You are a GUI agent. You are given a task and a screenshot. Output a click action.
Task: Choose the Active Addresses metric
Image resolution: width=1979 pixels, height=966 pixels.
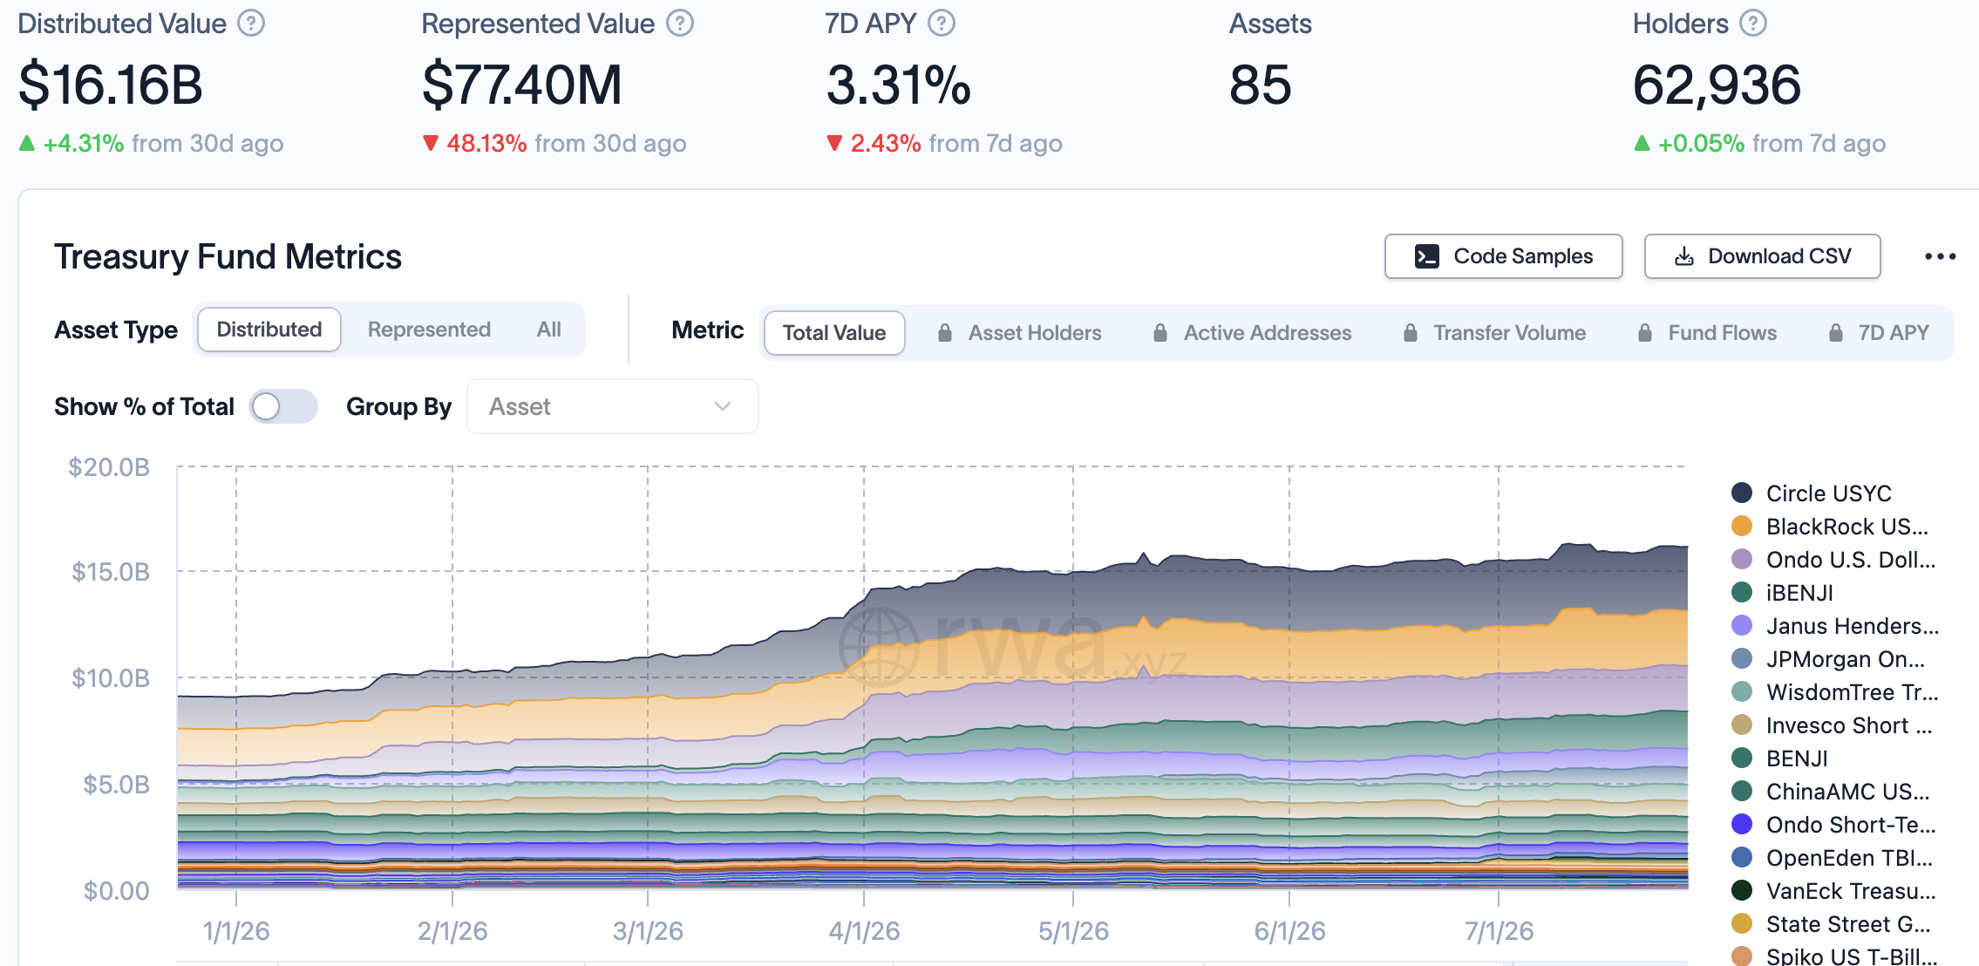pos(1252,333)
